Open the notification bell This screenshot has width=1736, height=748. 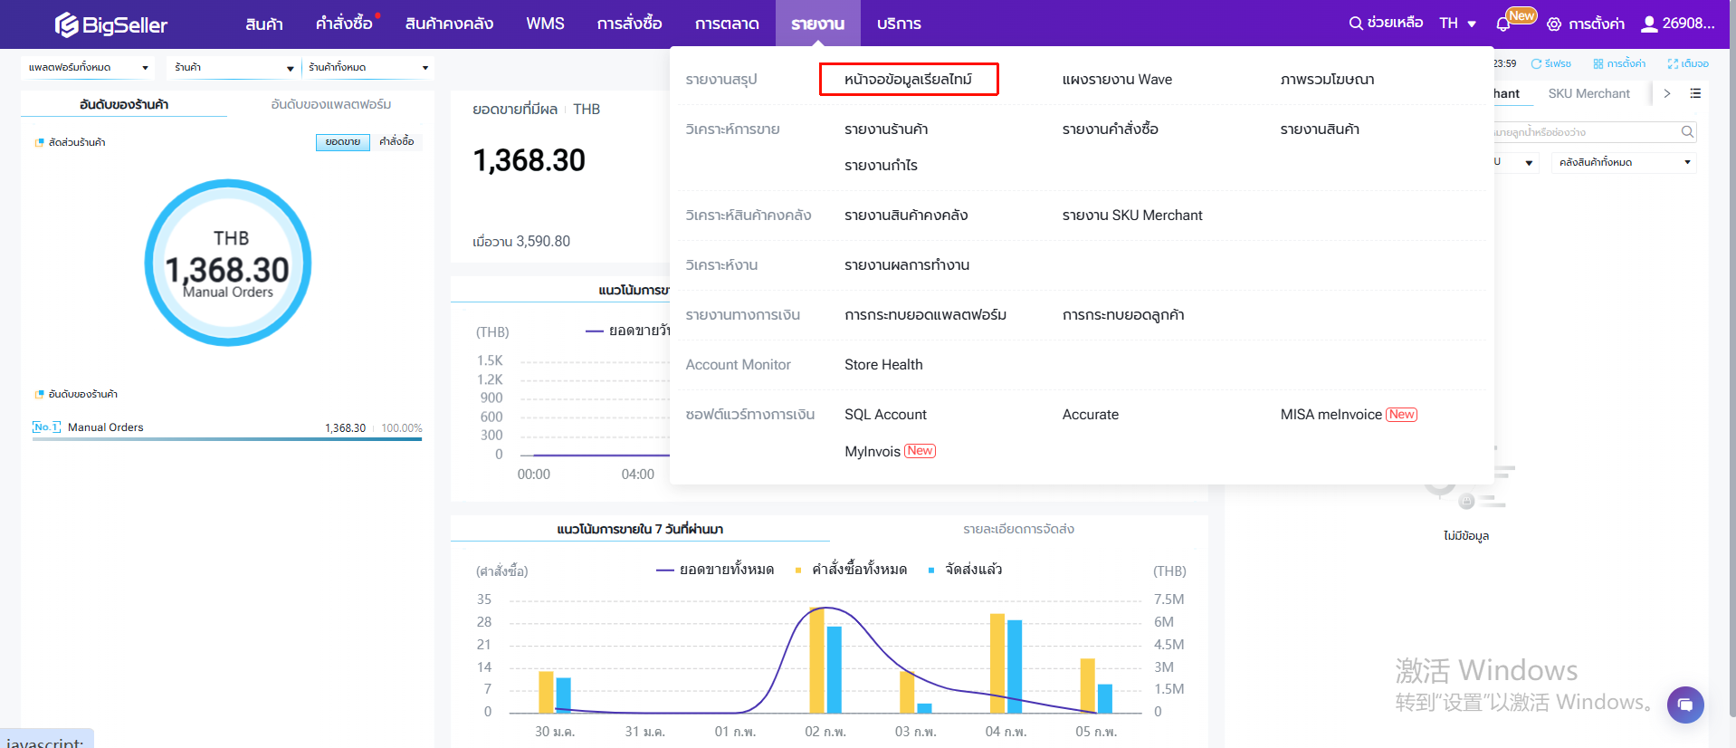click(1503, 24)
